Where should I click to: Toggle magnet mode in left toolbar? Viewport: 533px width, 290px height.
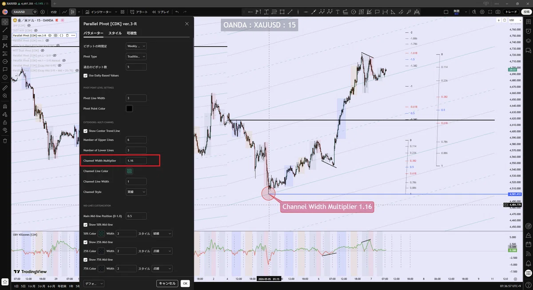coord(5,106)
